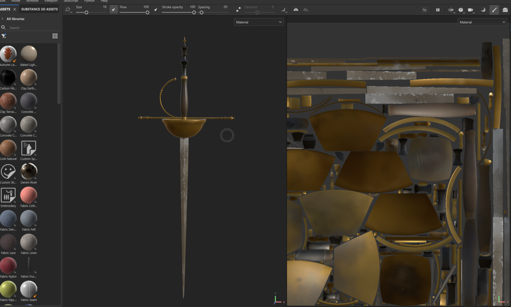The width and height of the screenshot is (511, 307).
Task: Select Custom Spray tool thumbnail
Action: point(29,148)
